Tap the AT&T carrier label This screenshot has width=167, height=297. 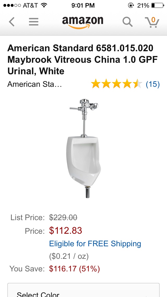click(30, 5)
